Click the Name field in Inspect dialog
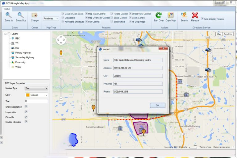The height and width of the screenshot is (158, 237). [x=138, y=60]
